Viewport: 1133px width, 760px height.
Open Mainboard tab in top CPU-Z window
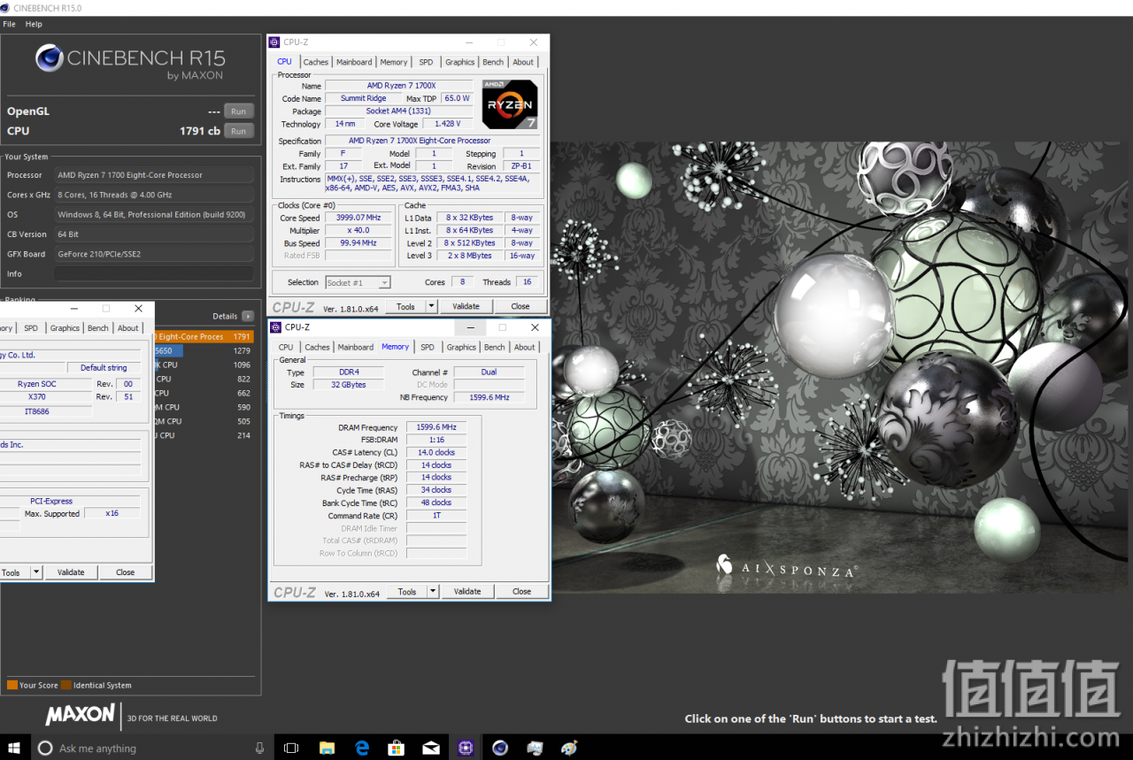tap(354, 62)
